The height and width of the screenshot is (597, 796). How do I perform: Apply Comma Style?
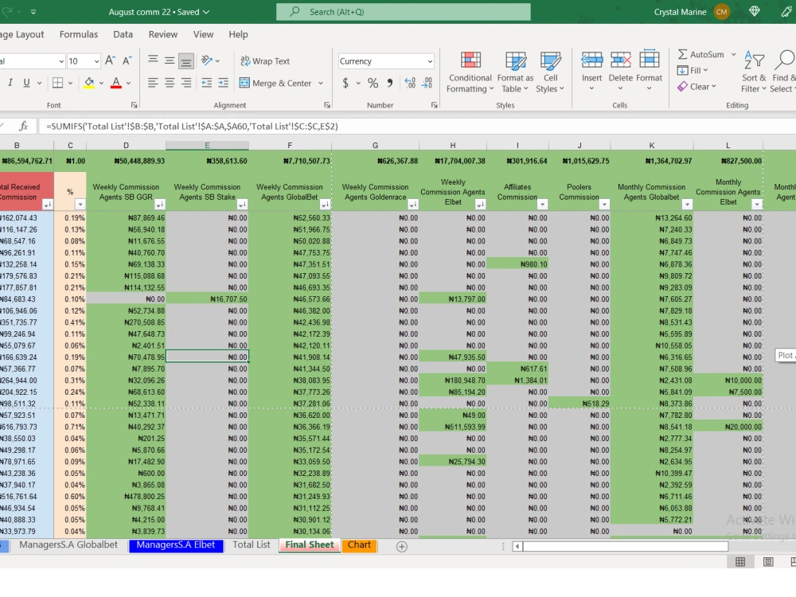point(389,83)
